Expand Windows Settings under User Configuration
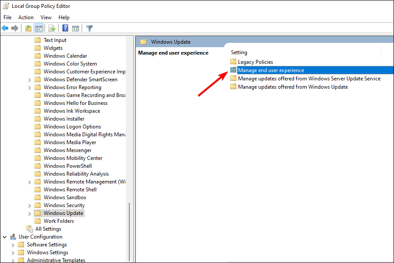 tap(13, 253)
